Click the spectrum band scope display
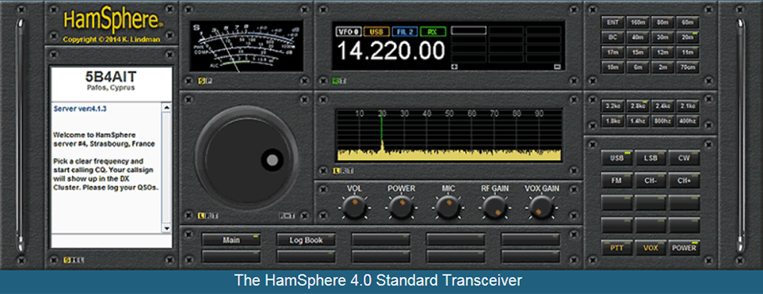The image size is (763, 294). [x=449, y=135]
